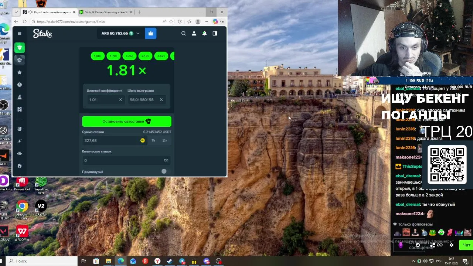Open recent clock icon in Stake sidebar
Screen dimensions: 473x266
[x=20, y=85]
